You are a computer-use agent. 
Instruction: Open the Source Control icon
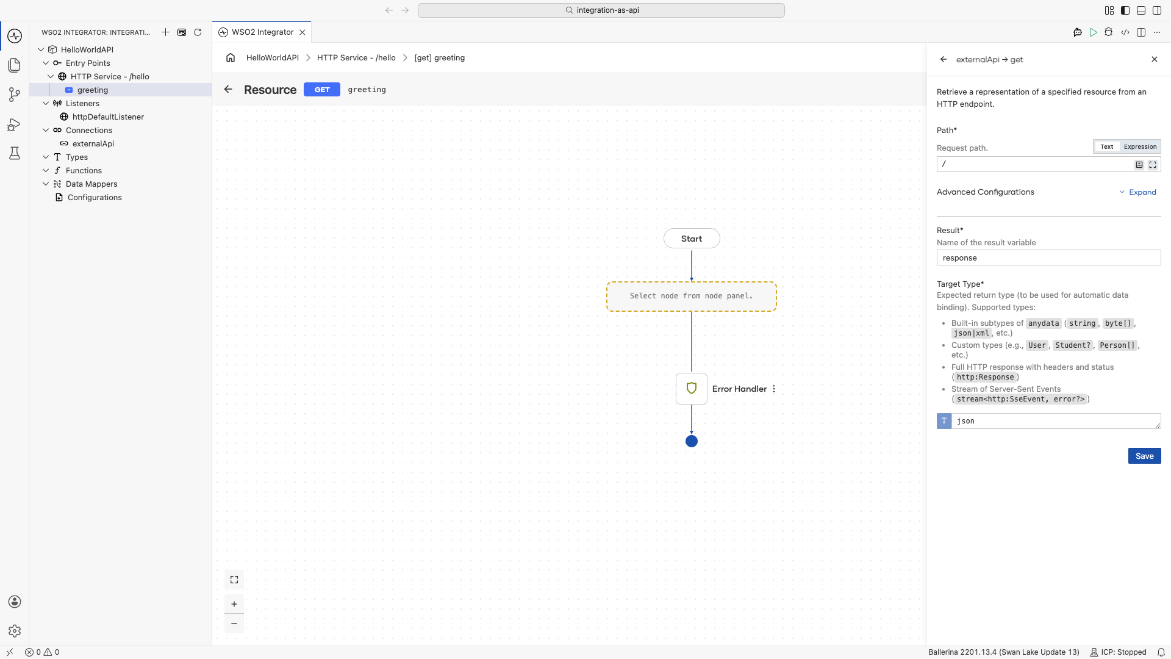point(15,95)
